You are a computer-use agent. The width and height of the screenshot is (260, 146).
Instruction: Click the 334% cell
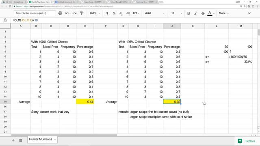click(x=240, y=62)
